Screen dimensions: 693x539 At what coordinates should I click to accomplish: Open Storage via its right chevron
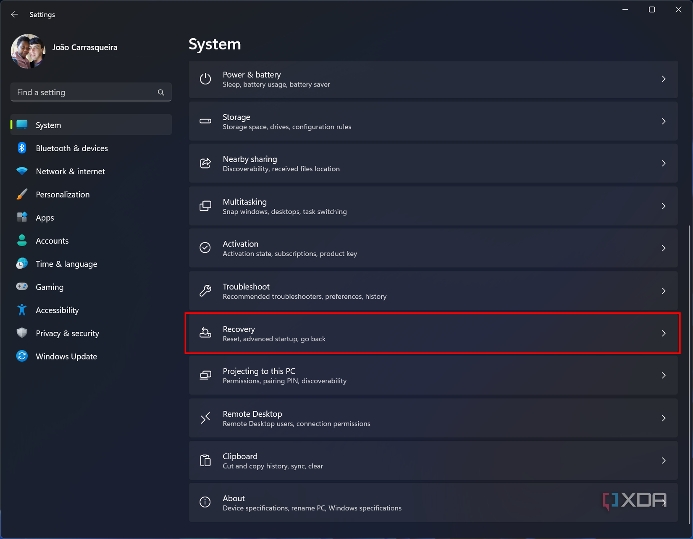[664, 121]
